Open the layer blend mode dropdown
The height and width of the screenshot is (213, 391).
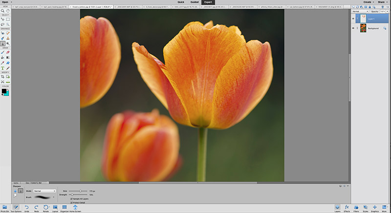pyautogui.click(x=360, y=11)
